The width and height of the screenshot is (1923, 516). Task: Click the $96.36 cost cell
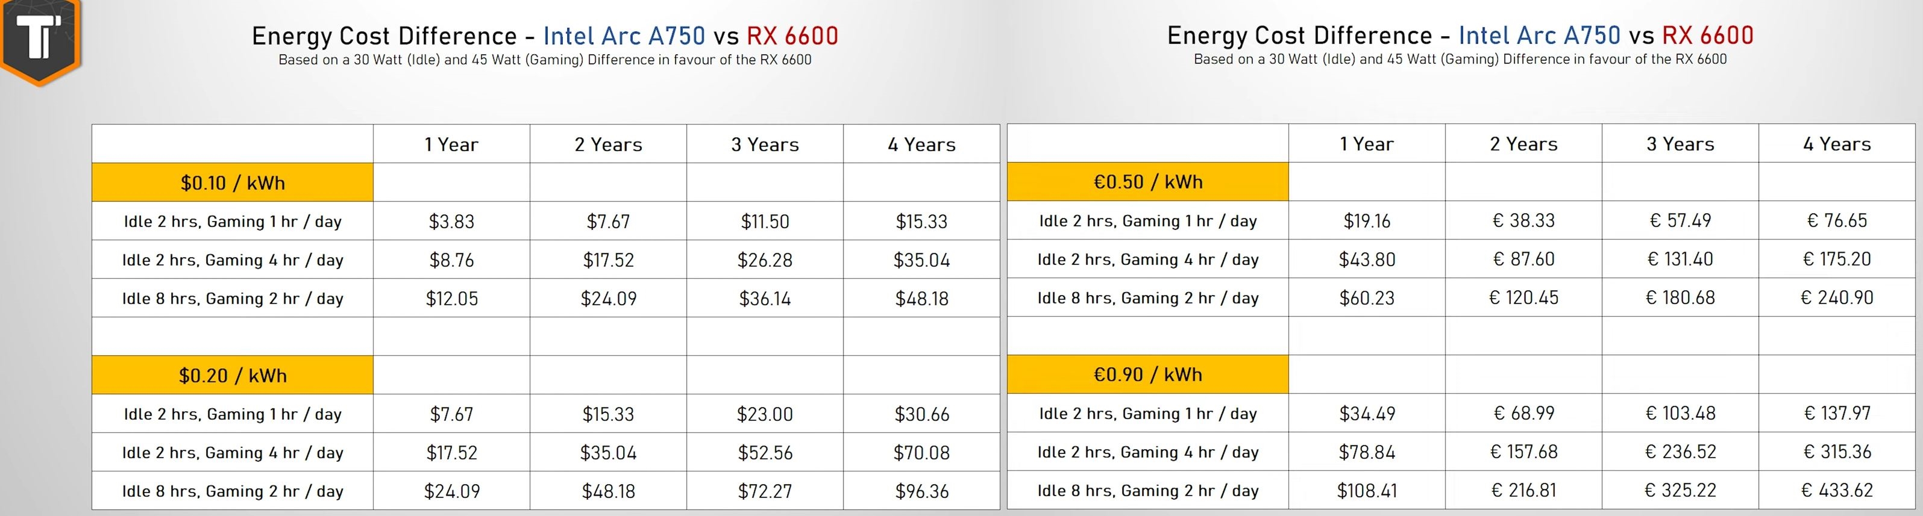pos(921,491)
